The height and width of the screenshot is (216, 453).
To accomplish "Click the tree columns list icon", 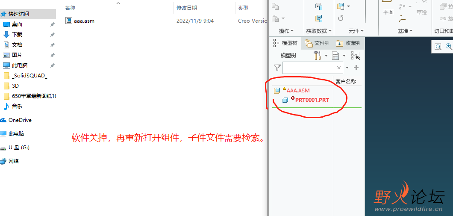I will coord(335,56).
